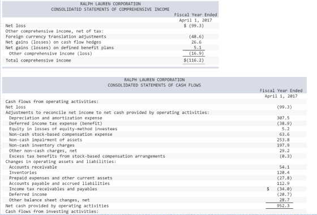Select Adjustments to reconcile net income line
The width and height of the screenshot is (317, 215).
[108, 113]
